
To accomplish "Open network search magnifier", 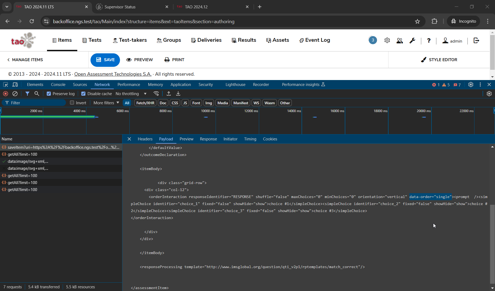I will click(37, 93).
